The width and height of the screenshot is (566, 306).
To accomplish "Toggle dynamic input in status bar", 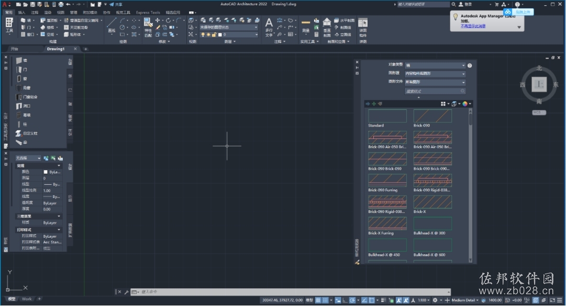I will click(338, 300).
